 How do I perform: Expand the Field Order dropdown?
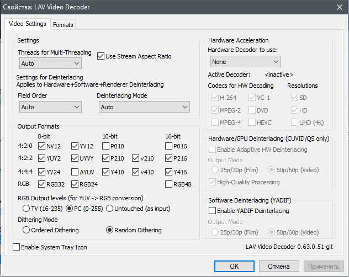(x=50, y=107)
